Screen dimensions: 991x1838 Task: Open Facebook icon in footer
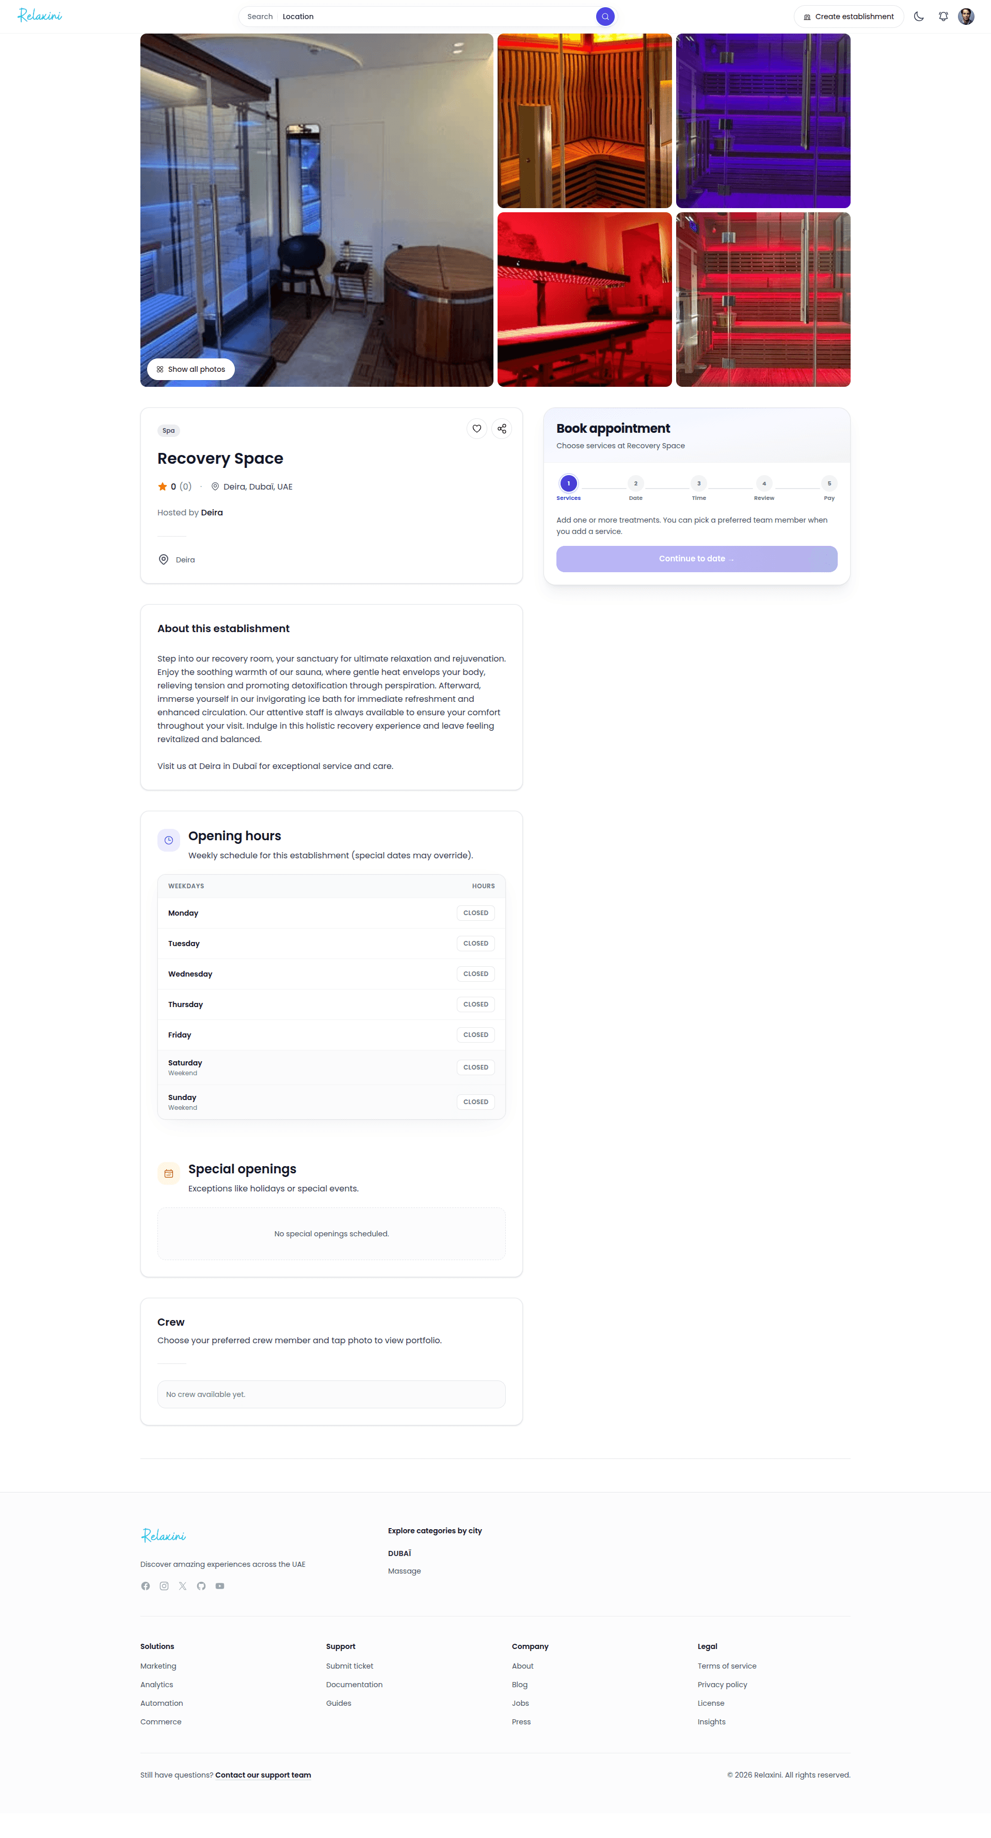coord(146,1586)
